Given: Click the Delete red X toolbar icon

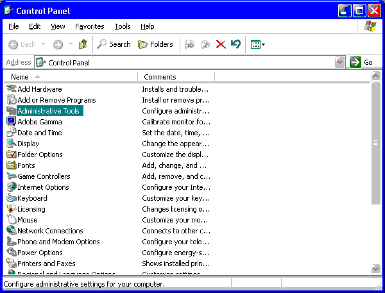Looking at the screenshot, I should [x=221, y=44].
